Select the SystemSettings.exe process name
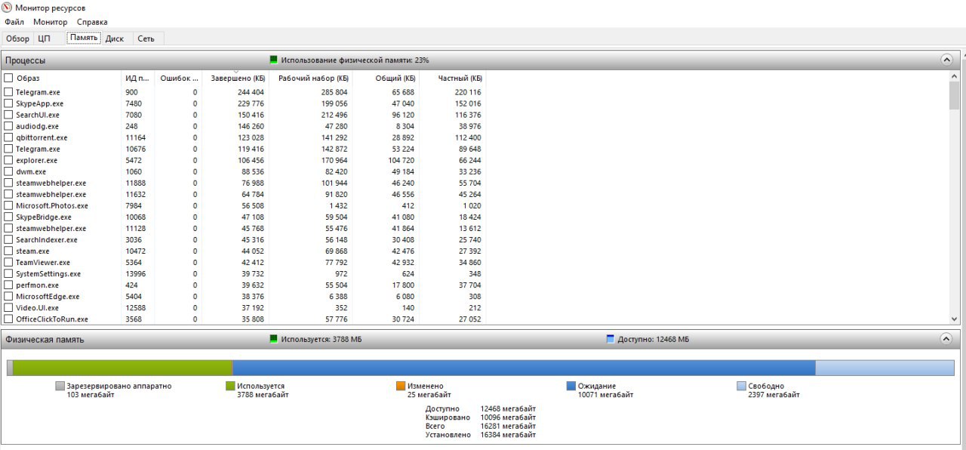The width and height of the screenshot is (966, 450). 48,273
